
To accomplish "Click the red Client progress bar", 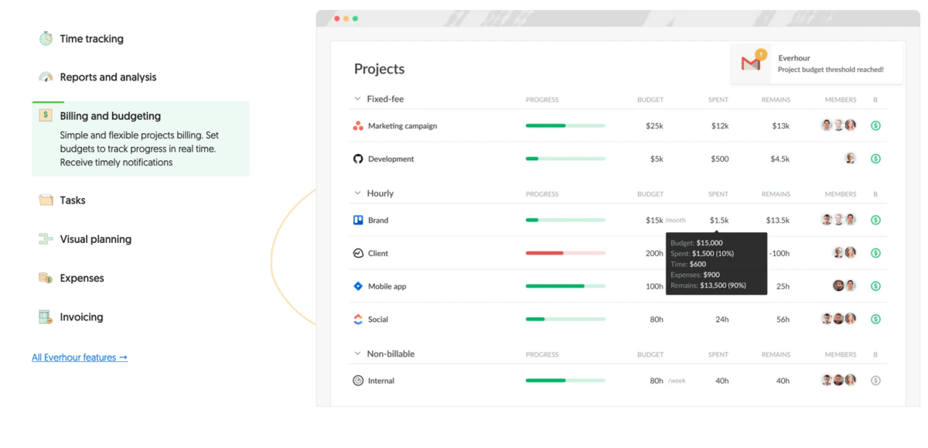I will point(565,253).
